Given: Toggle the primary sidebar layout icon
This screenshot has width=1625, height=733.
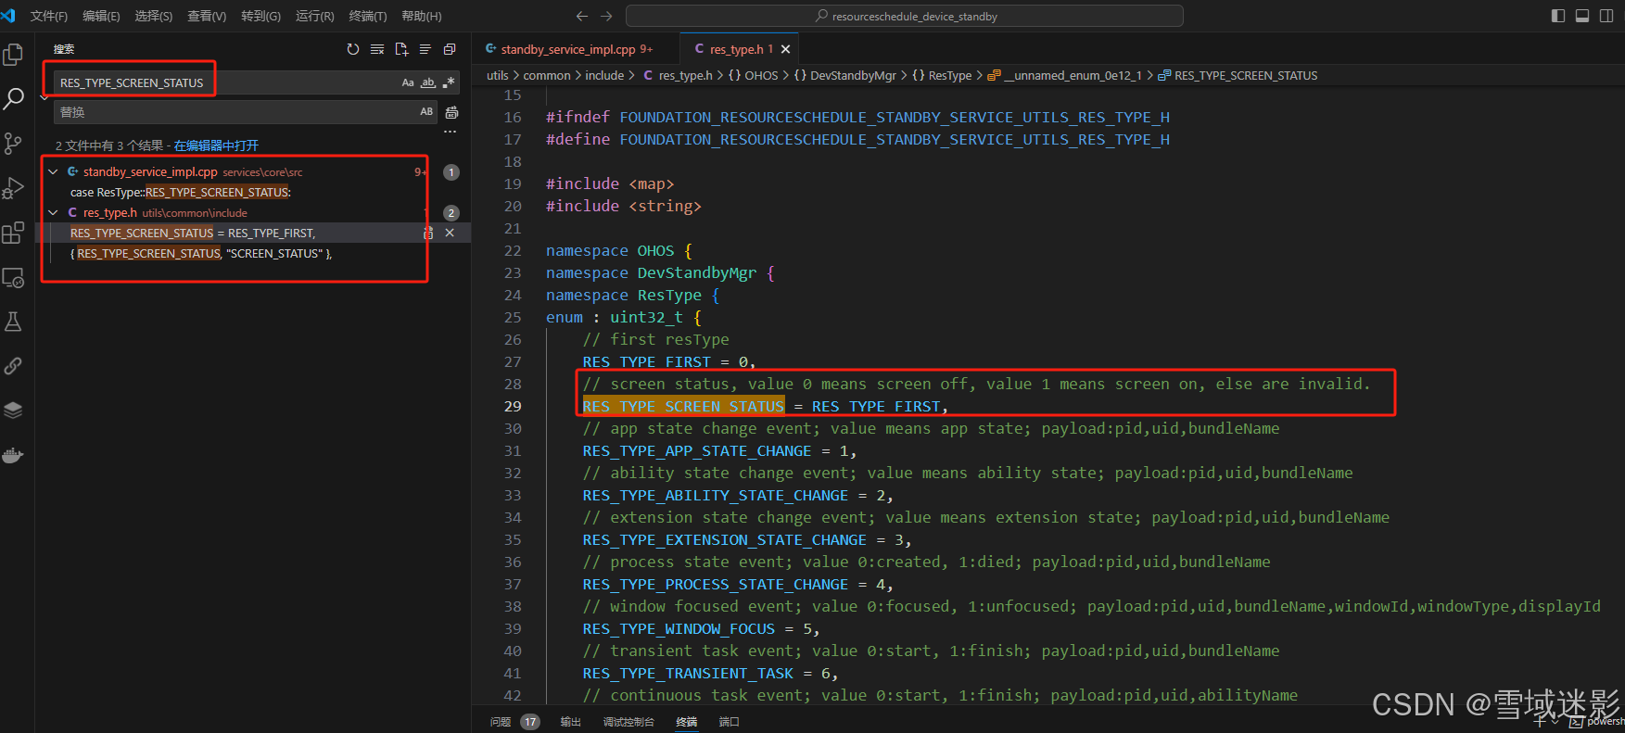Looking at the screenshot, I should coord(1558,16).
